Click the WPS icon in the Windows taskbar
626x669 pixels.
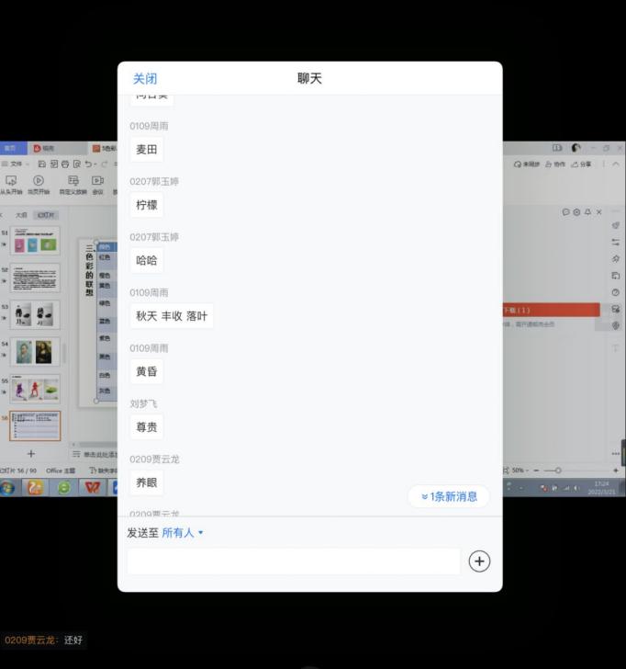[92, 488]
